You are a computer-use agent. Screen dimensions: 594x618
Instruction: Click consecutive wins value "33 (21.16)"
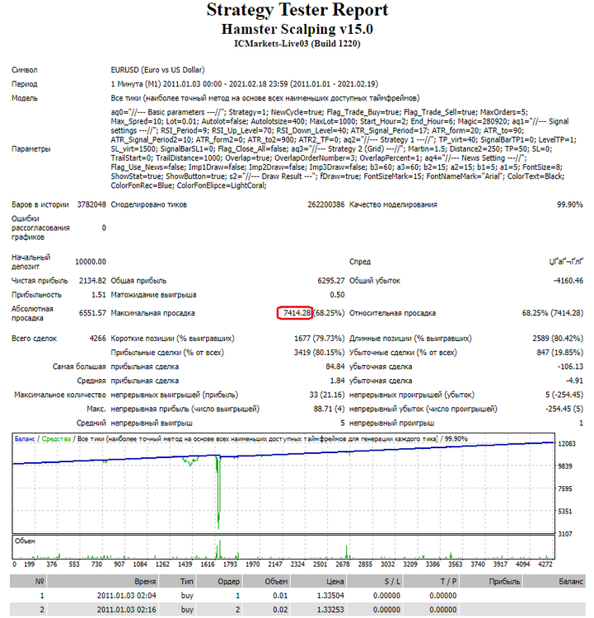327,395
